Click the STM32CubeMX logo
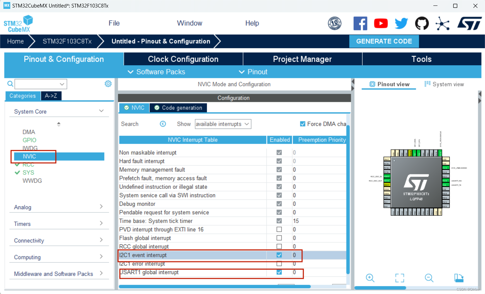Image resolution: width=485 pixels, height=294 pixels. (18, 24)
